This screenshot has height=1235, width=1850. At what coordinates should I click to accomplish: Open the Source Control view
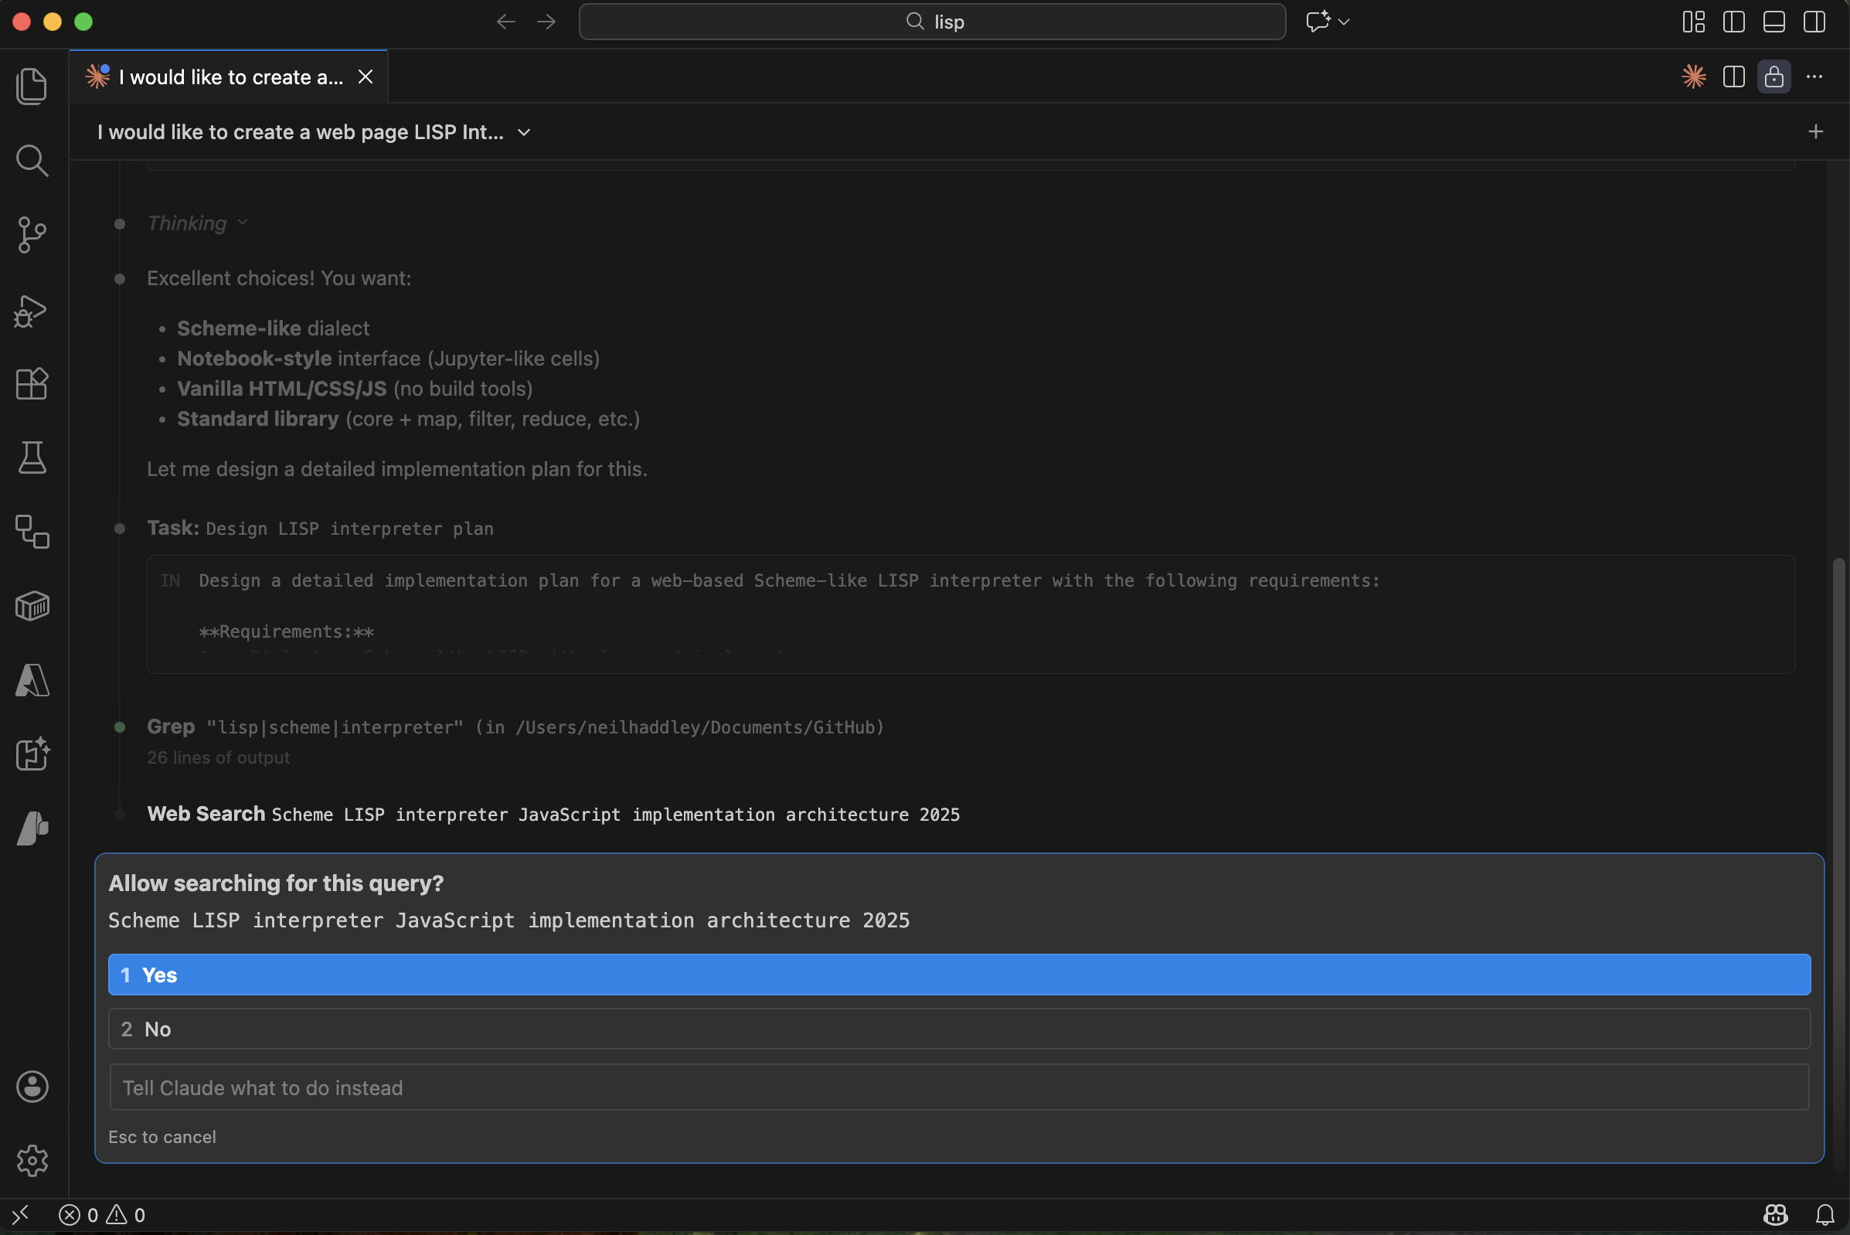[32, 234]
